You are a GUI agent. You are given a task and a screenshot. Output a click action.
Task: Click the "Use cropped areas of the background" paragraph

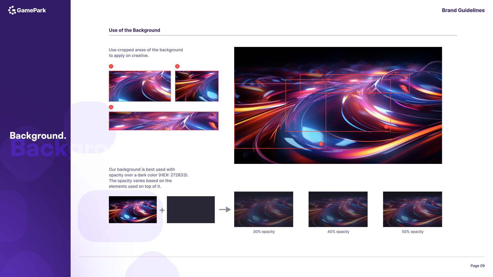point(146,53)
